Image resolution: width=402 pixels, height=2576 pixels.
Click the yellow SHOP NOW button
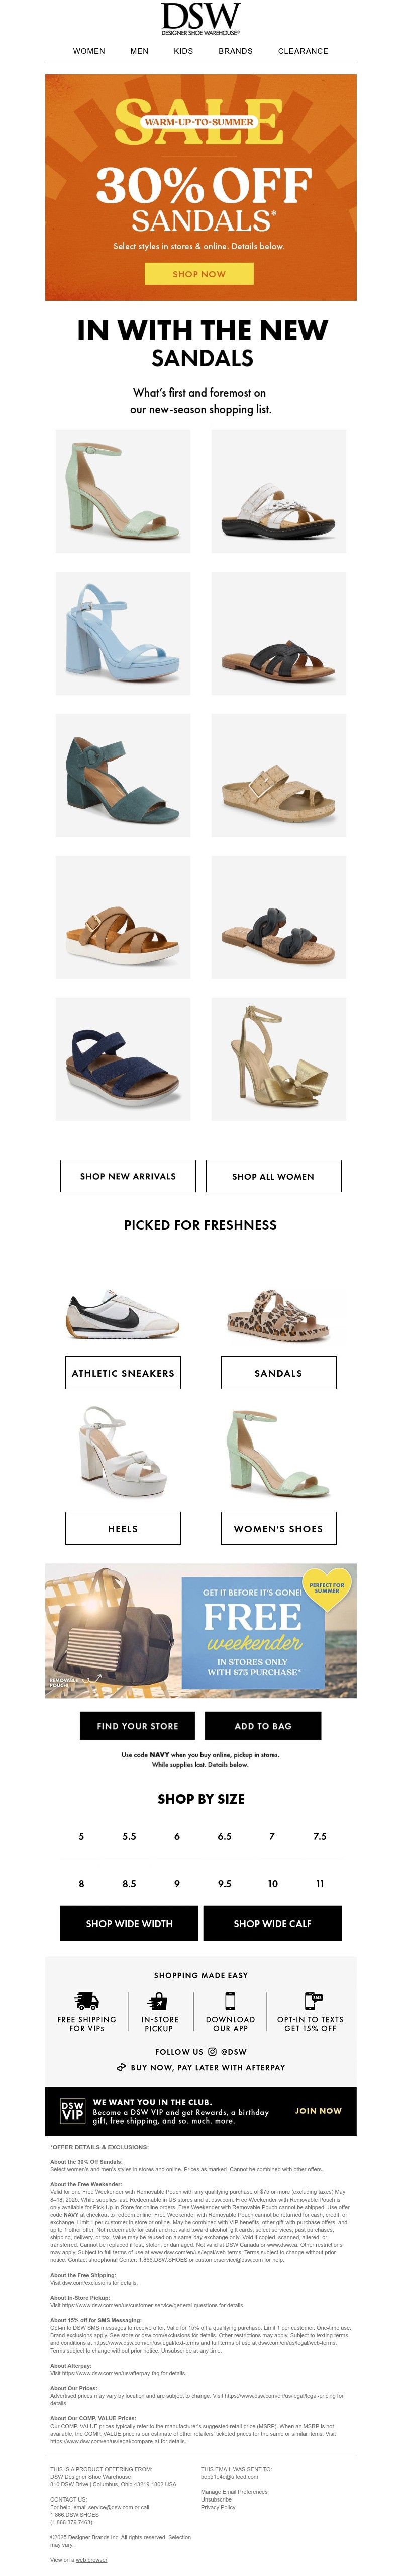(199, 274)
